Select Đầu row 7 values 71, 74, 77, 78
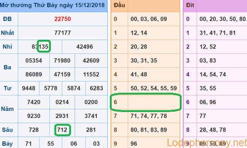247x148 pixels. point(149,116)
